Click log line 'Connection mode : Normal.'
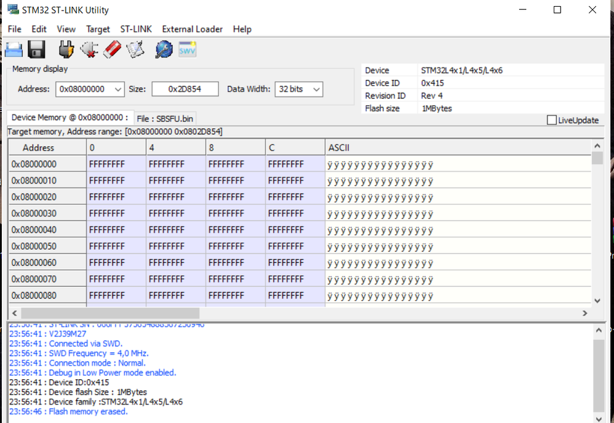The width and height of the screenshot is (614, 423). (x=78, y=363)
